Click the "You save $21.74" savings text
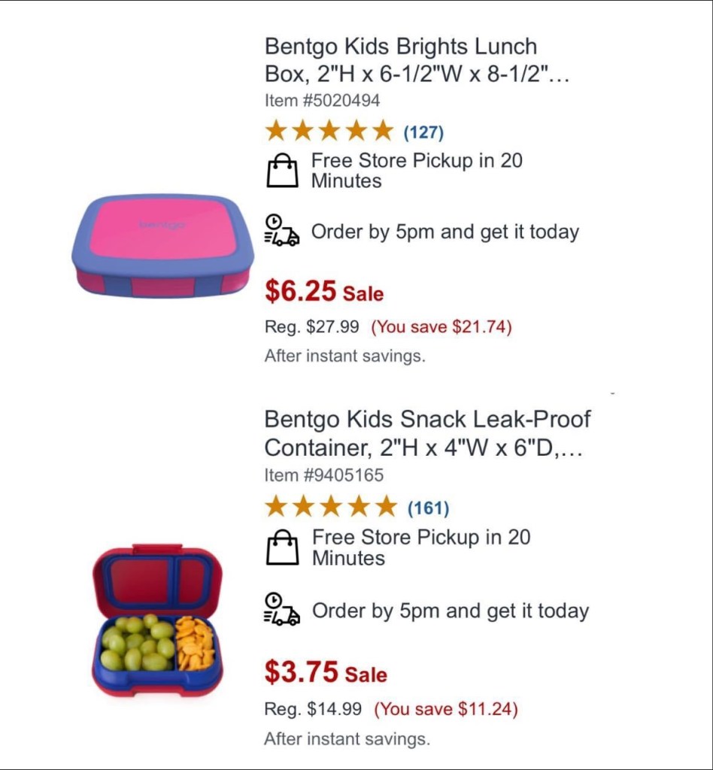This screenshot has height=770, width=713. coord(442,327)
